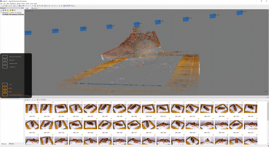
Task: Select the photo thumbnail _MG_5480
Action: coord(47,108)
